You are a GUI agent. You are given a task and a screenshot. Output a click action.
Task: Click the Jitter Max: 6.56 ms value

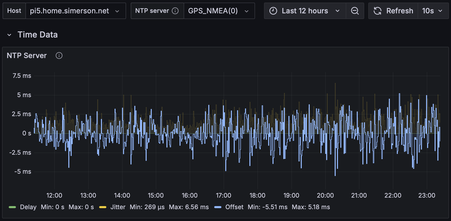click(x=189, y=207)
